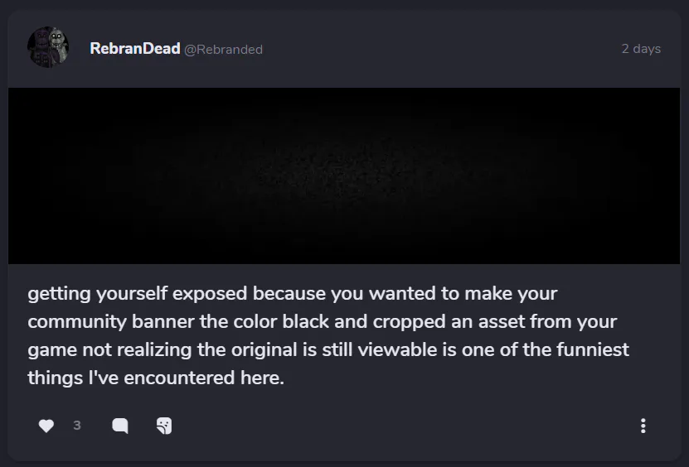
Task: Open the black banner image in the post
Action: (343, 176)
